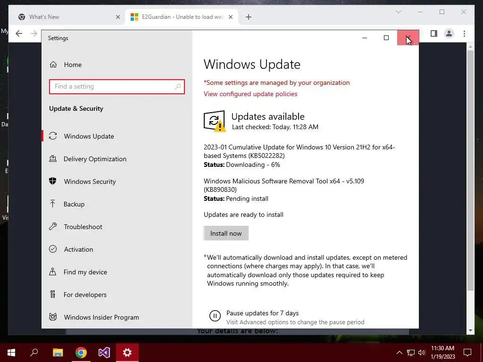483x362 pixels.
Task: Click the Updates available status icon
Action: coord(215,121)
